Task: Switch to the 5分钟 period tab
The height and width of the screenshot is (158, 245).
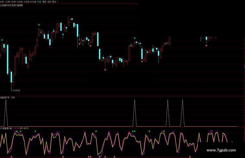Action: [x=13, y=2]
